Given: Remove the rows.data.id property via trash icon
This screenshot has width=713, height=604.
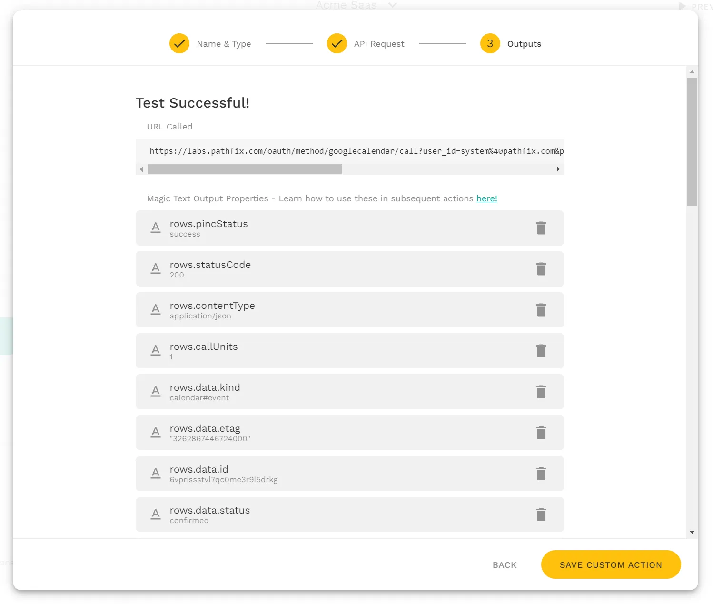Looking at the screenshot, I should point(541,474).
